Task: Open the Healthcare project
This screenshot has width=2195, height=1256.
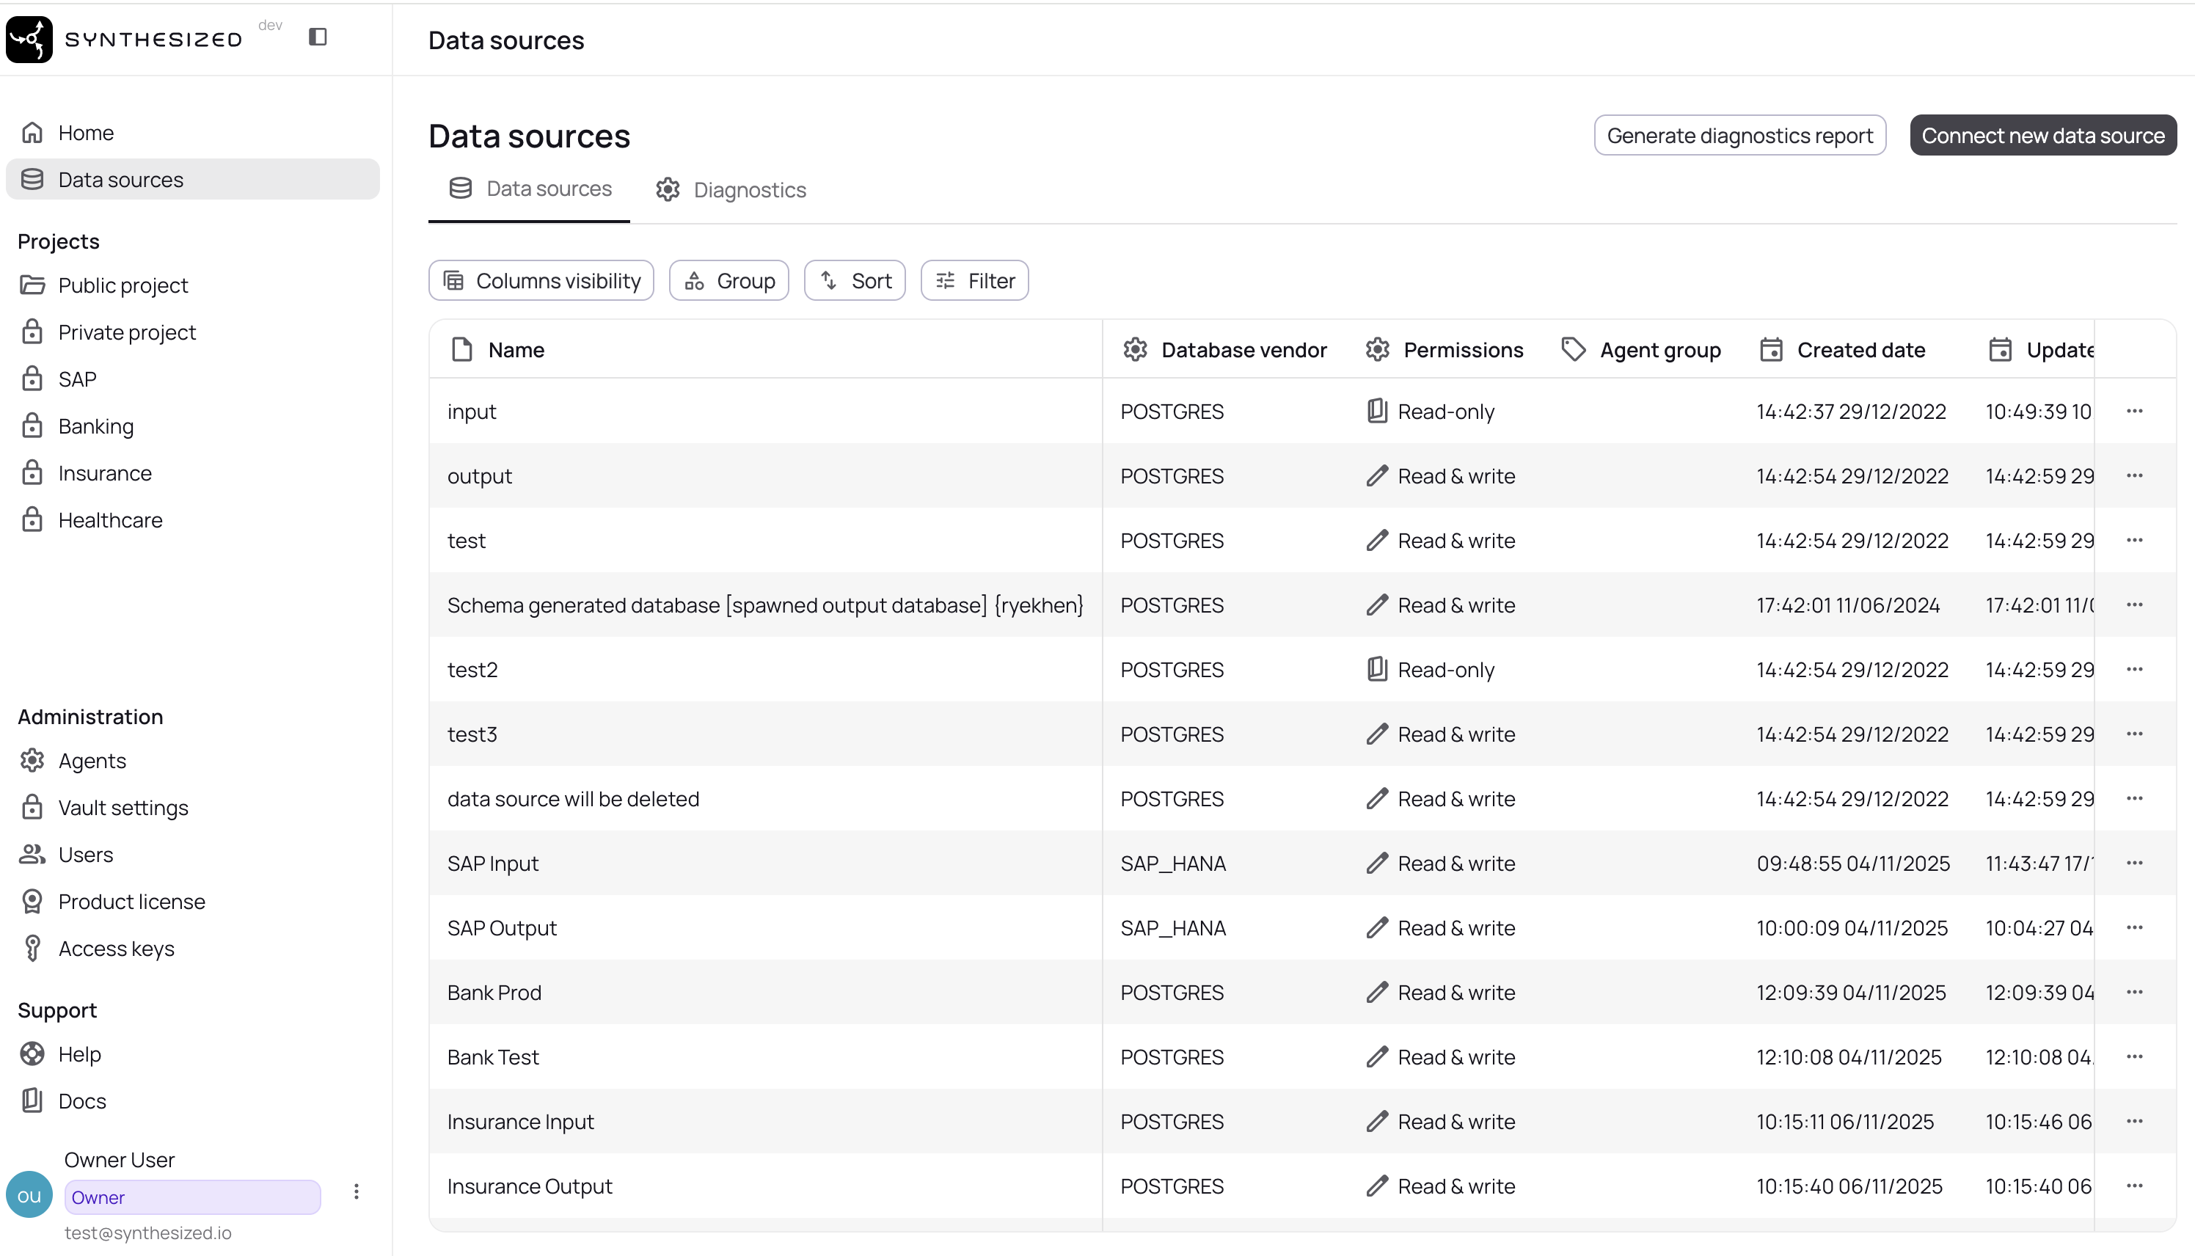Action: coord(109,520)
